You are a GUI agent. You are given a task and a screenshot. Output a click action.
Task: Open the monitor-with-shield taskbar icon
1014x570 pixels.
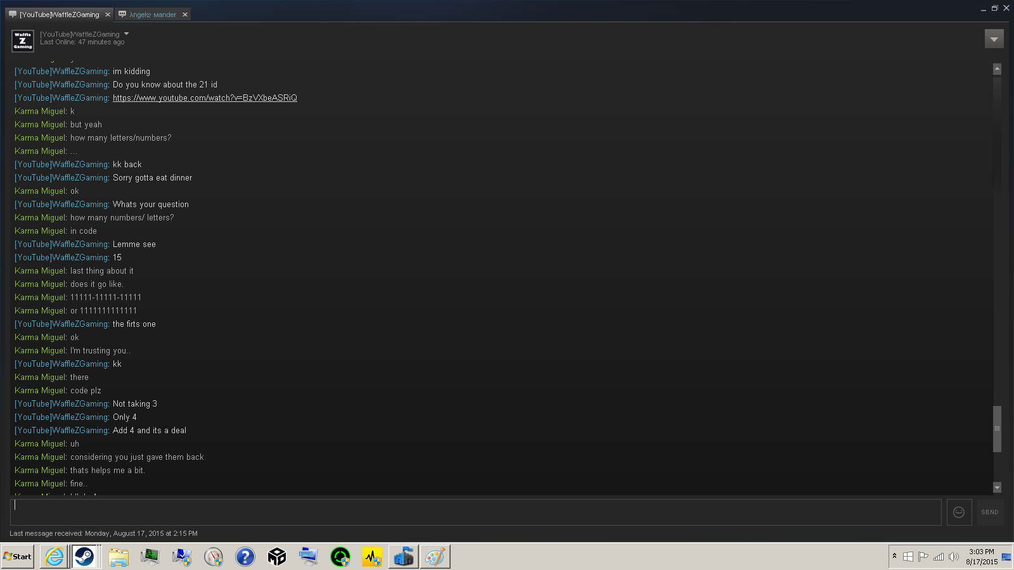pos(182,557)
